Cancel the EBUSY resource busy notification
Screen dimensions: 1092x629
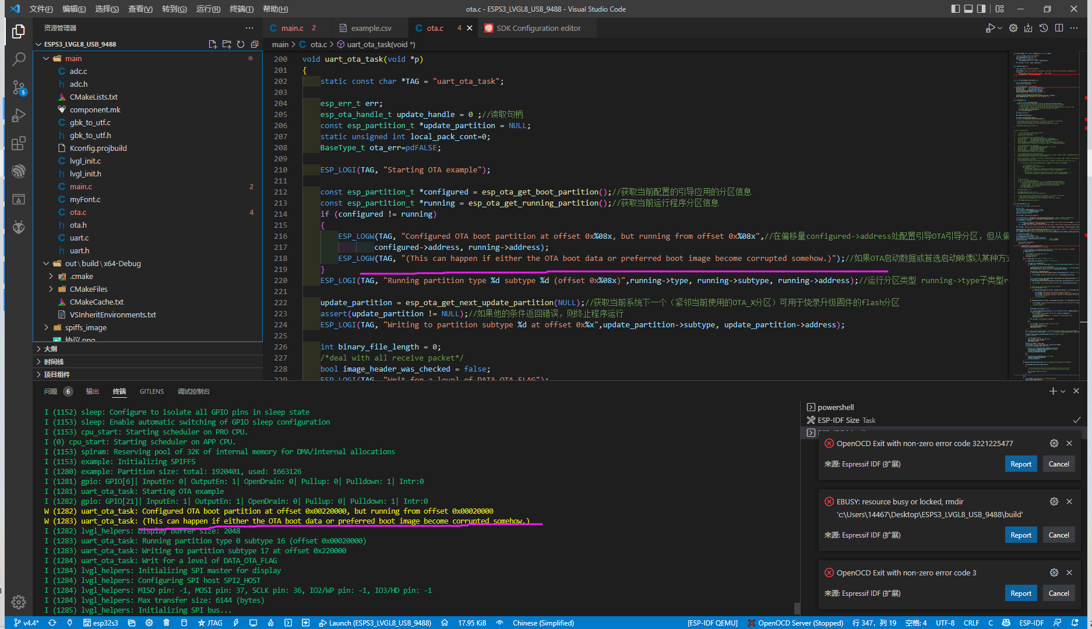click(x=1058, y=535)
